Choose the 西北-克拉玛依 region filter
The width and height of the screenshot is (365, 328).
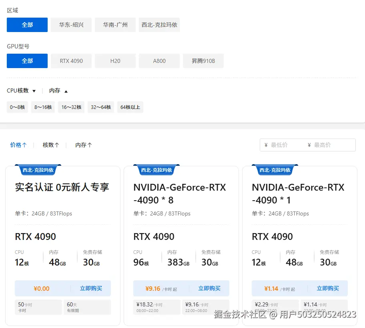point(159,24)
